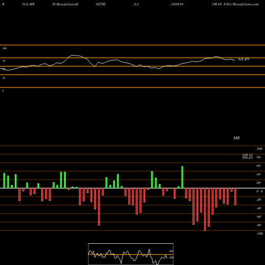Click the 100 label on the RSI axis
The height and width of the screenshot is (265, 265).
[4, 48]
